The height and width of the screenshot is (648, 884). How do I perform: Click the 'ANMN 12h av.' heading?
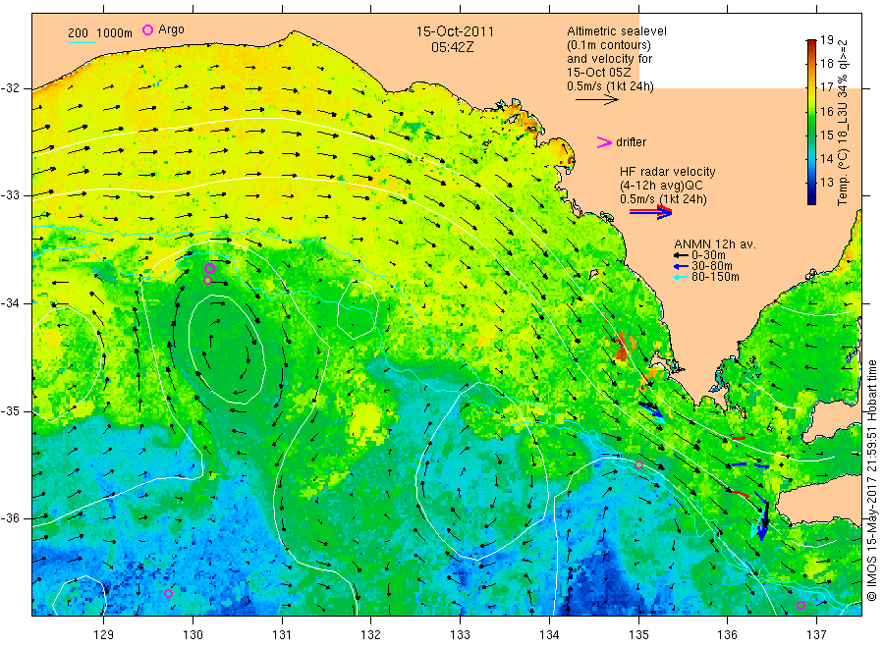715,244
